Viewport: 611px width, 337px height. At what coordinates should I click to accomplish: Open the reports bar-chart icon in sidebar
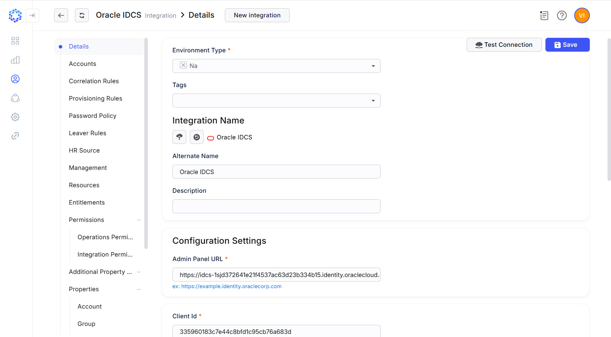point(15,60)
